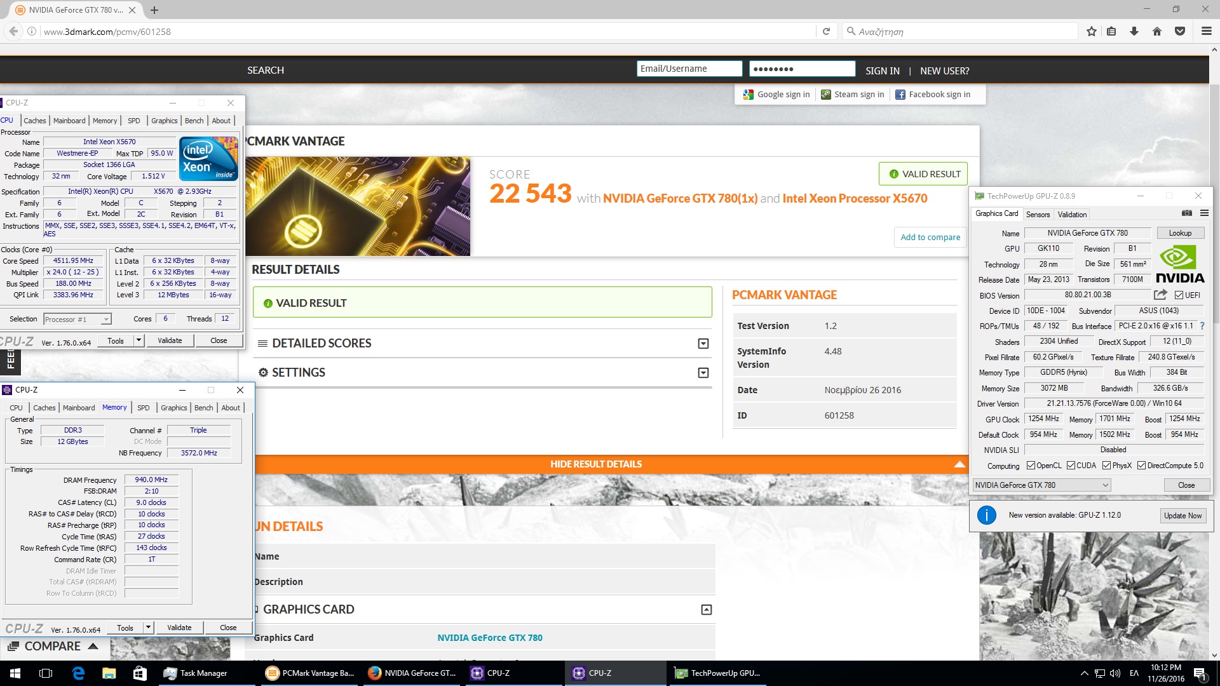The width and height of the screenshot is (1220, 686).
Task: Reload the 3dmark page
Action: tap(826, 31)
